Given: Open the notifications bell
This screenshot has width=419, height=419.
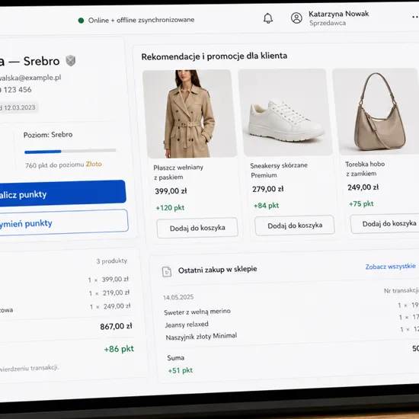Looking at the screenshot, I should (268, 18).
